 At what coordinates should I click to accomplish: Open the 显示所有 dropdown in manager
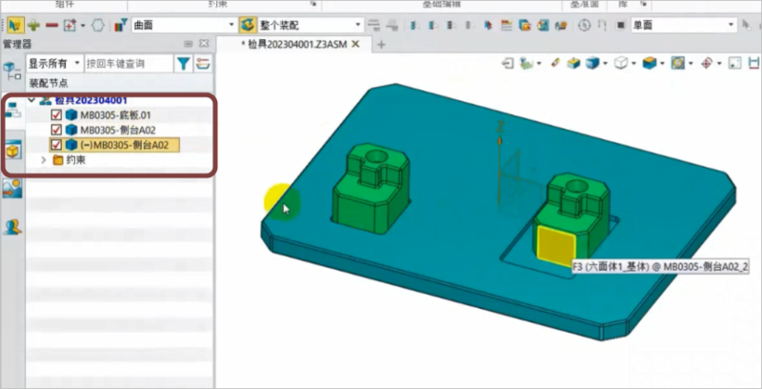[x=54, y=64]
